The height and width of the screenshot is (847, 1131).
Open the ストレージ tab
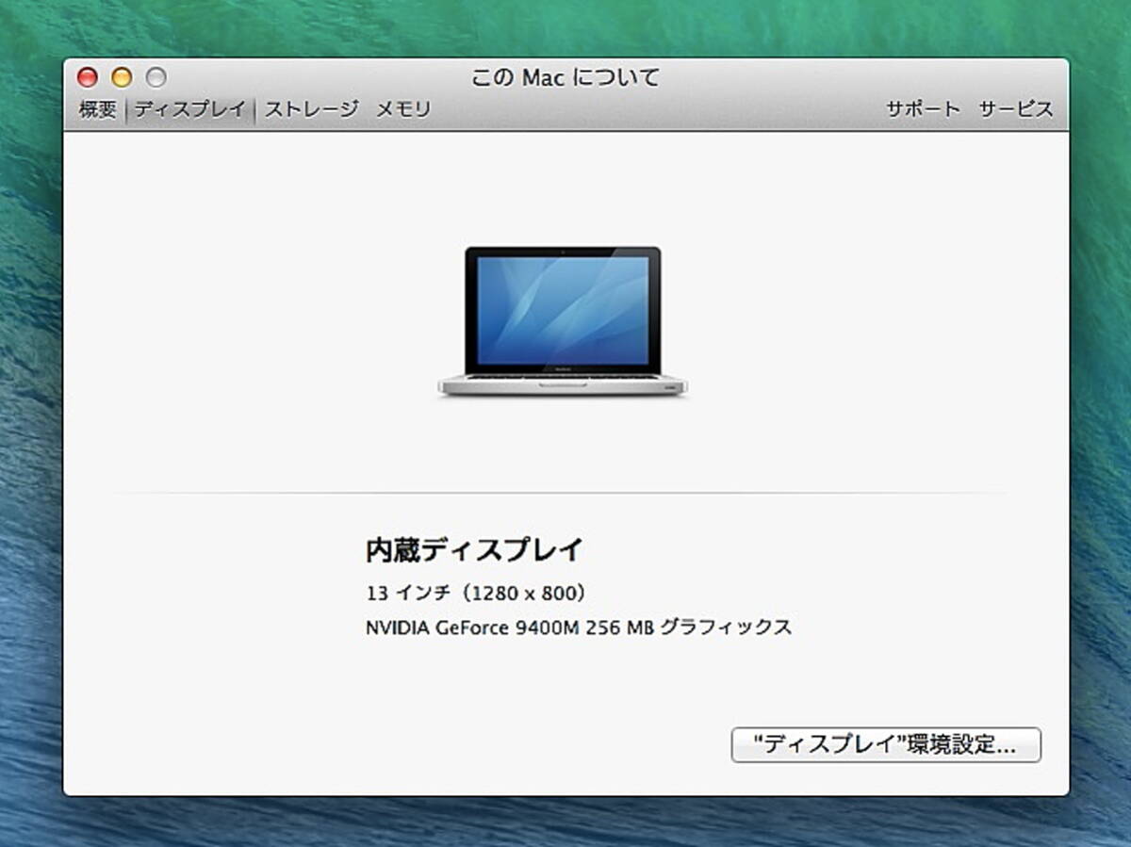pyautogui.click(x=311, y=109)
